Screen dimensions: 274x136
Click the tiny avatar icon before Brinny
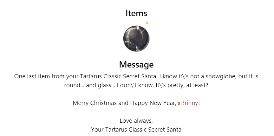coord(179,103)
